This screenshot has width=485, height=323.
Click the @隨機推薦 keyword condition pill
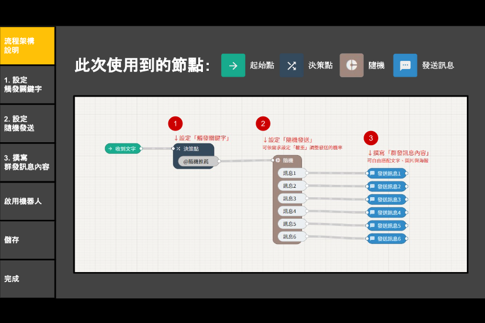coord(198,161)
